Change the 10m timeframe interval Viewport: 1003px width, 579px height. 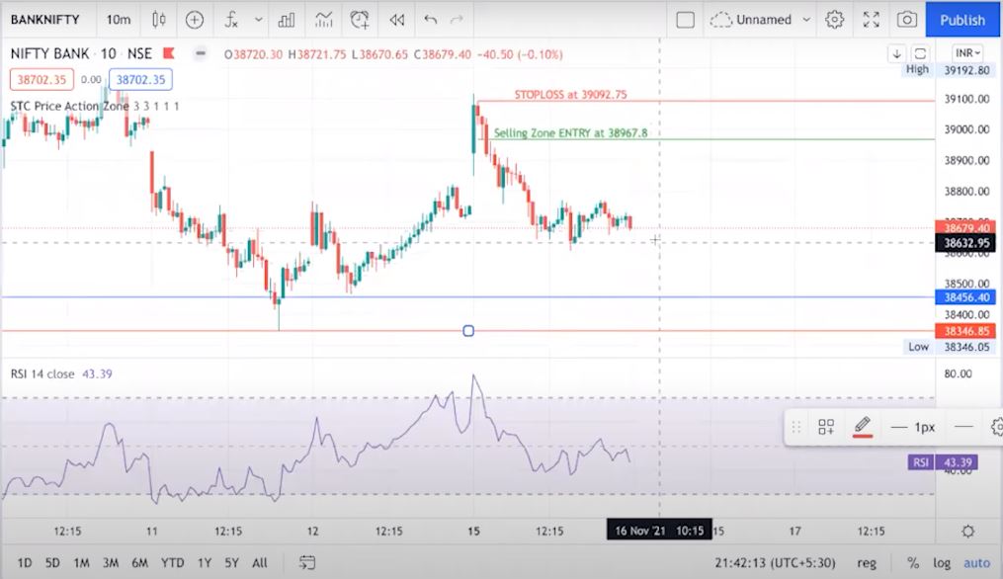[x=118, y=19]
